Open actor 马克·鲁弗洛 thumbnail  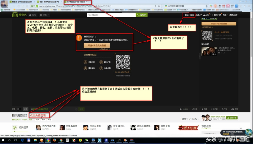pos(62,128)
